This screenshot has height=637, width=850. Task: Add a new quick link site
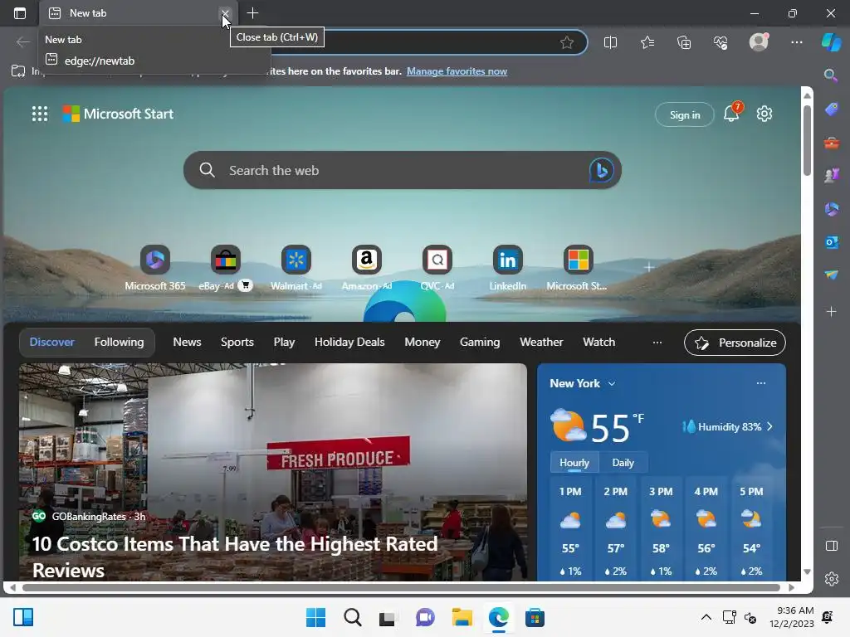[x=649, y=267]
